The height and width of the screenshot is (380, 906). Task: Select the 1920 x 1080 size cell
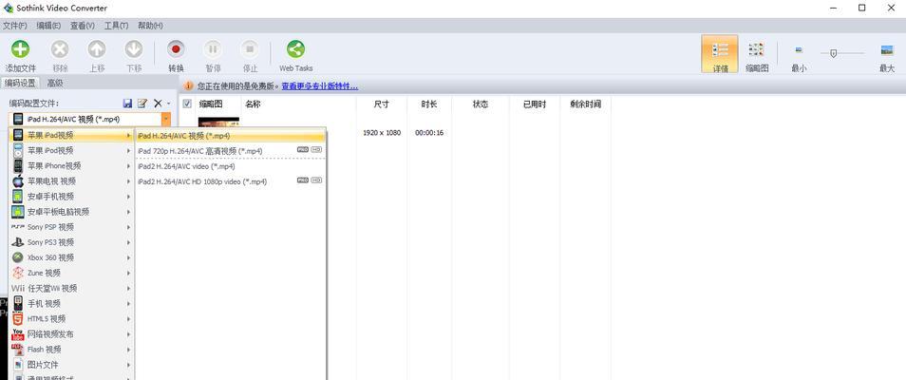382,133
